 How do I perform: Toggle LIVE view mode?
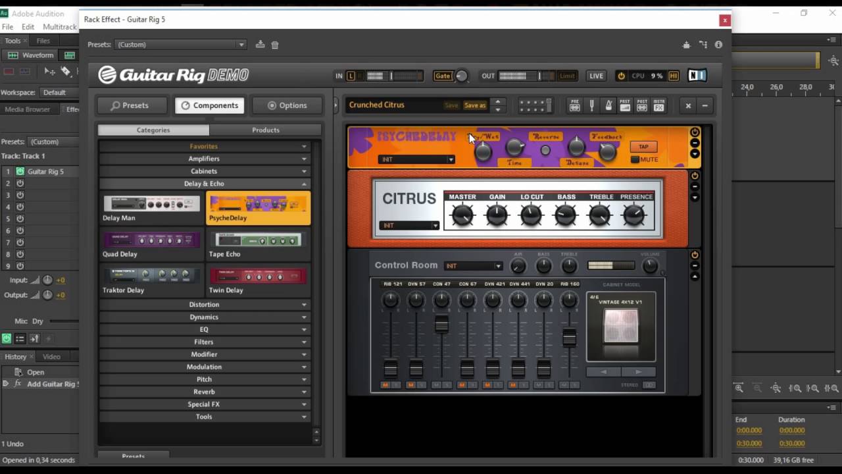(x=597, y=76)
